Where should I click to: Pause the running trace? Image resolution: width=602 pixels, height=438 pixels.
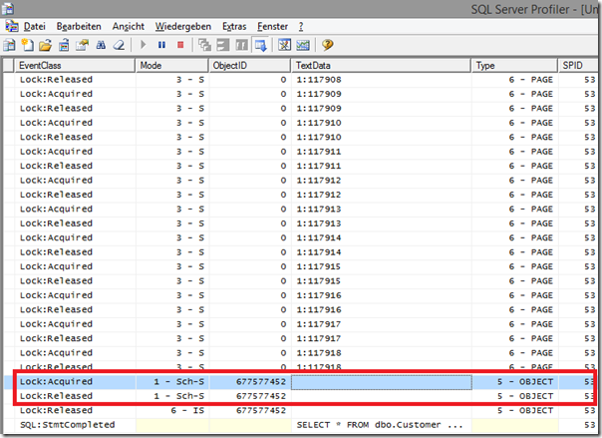coord(161,45)
